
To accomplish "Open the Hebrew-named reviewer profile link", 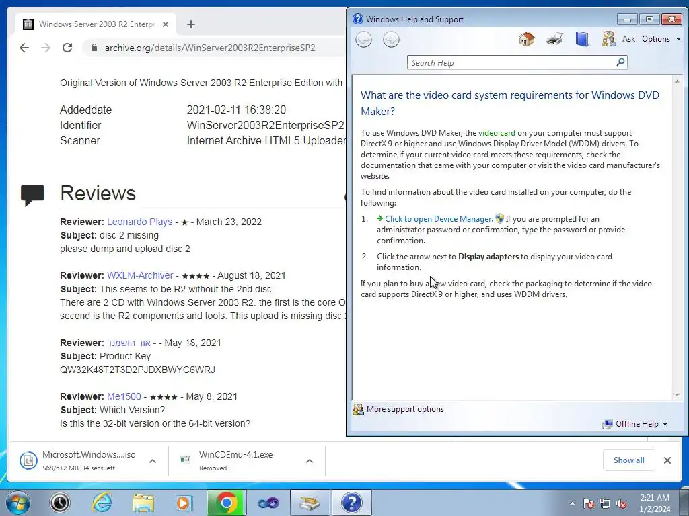I will pyautogui.click(x=129, y=343).
